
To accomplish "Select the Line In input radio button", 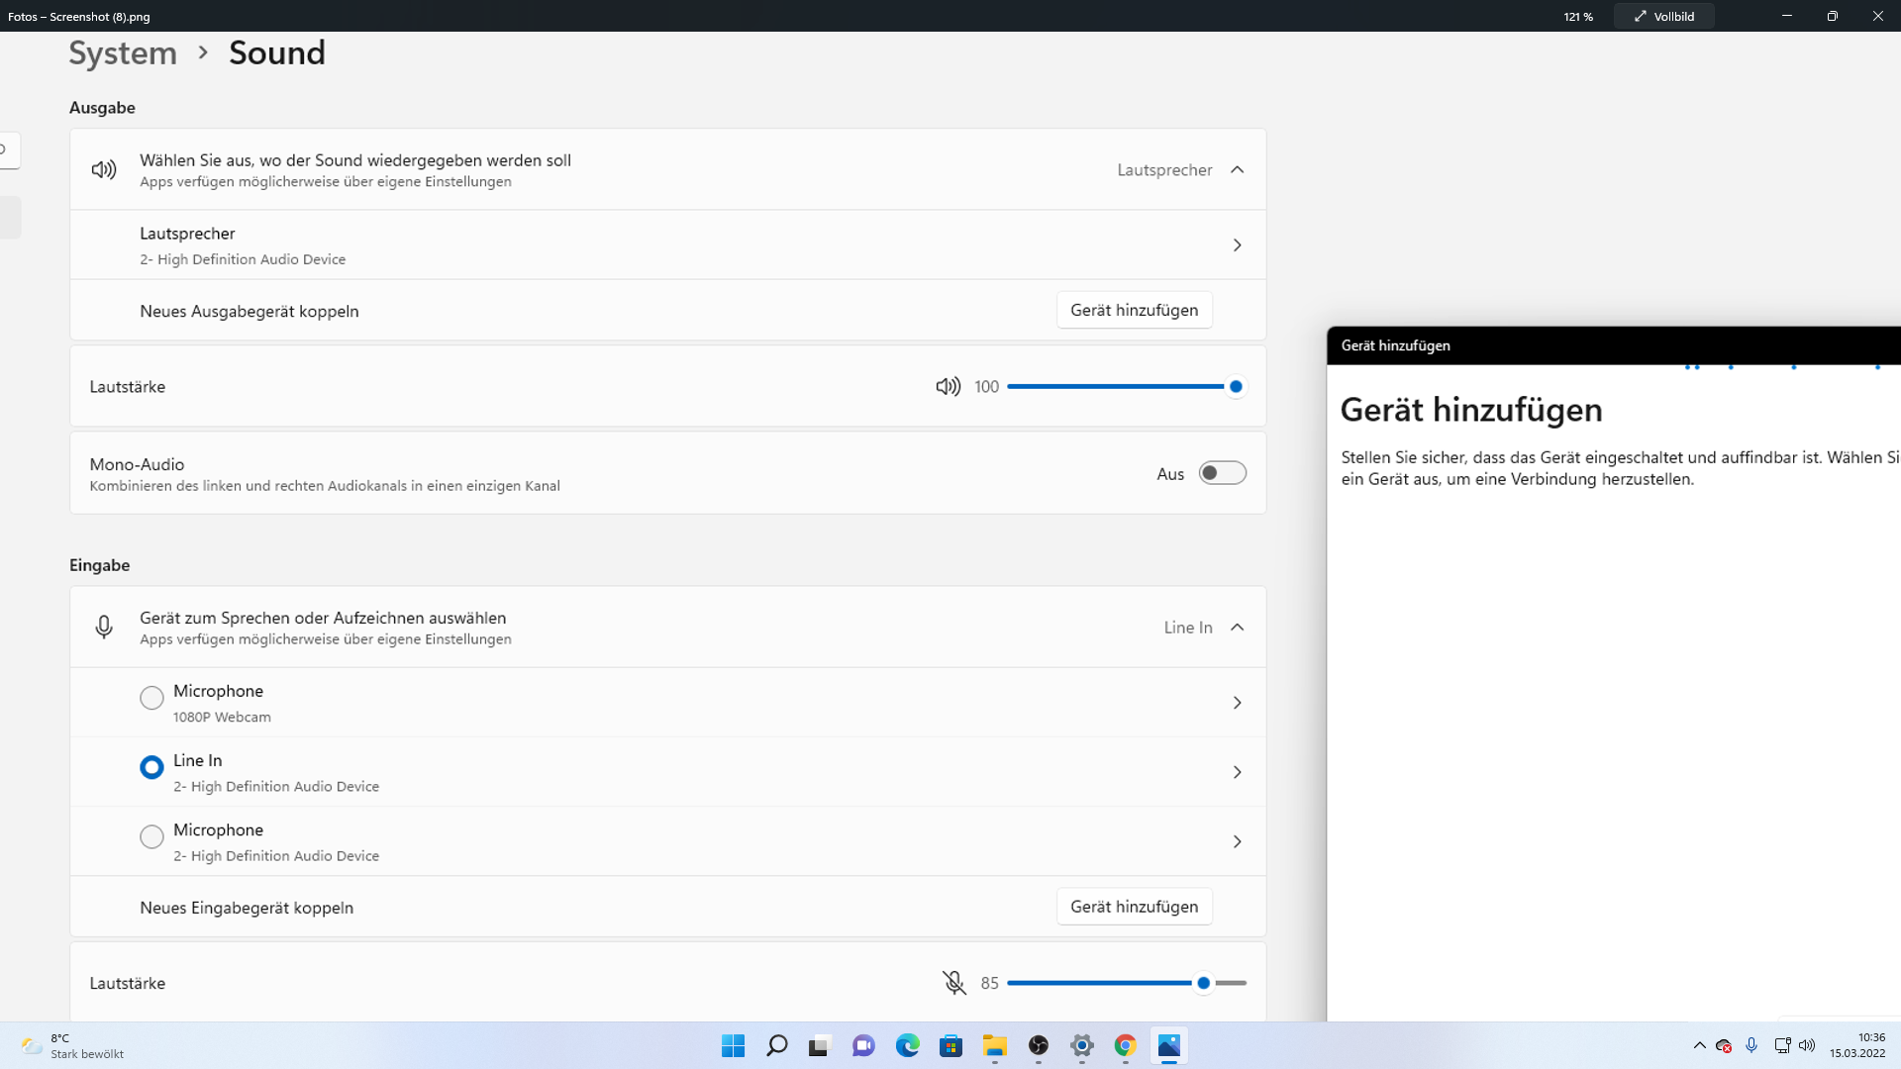I will point(151,767).
